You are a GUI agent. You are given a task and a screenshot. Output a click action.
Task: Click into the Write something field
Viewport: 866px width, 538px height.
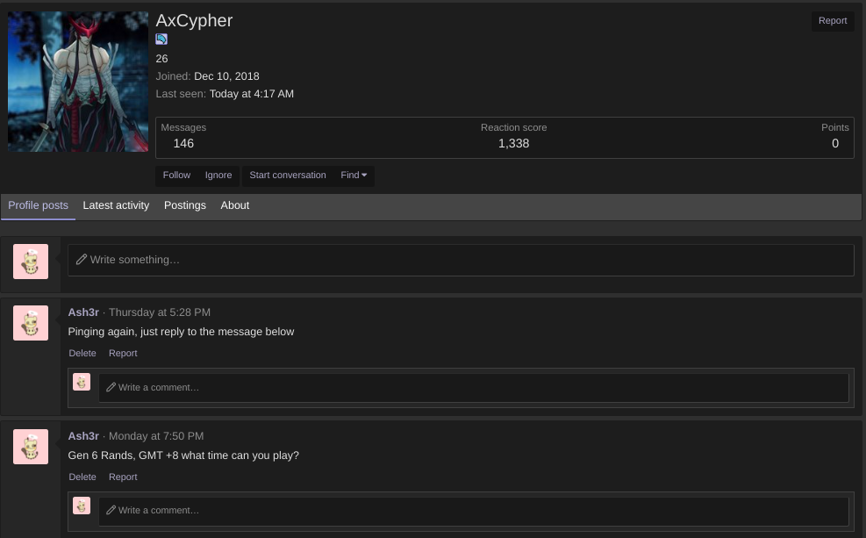[x=461, y=260]
